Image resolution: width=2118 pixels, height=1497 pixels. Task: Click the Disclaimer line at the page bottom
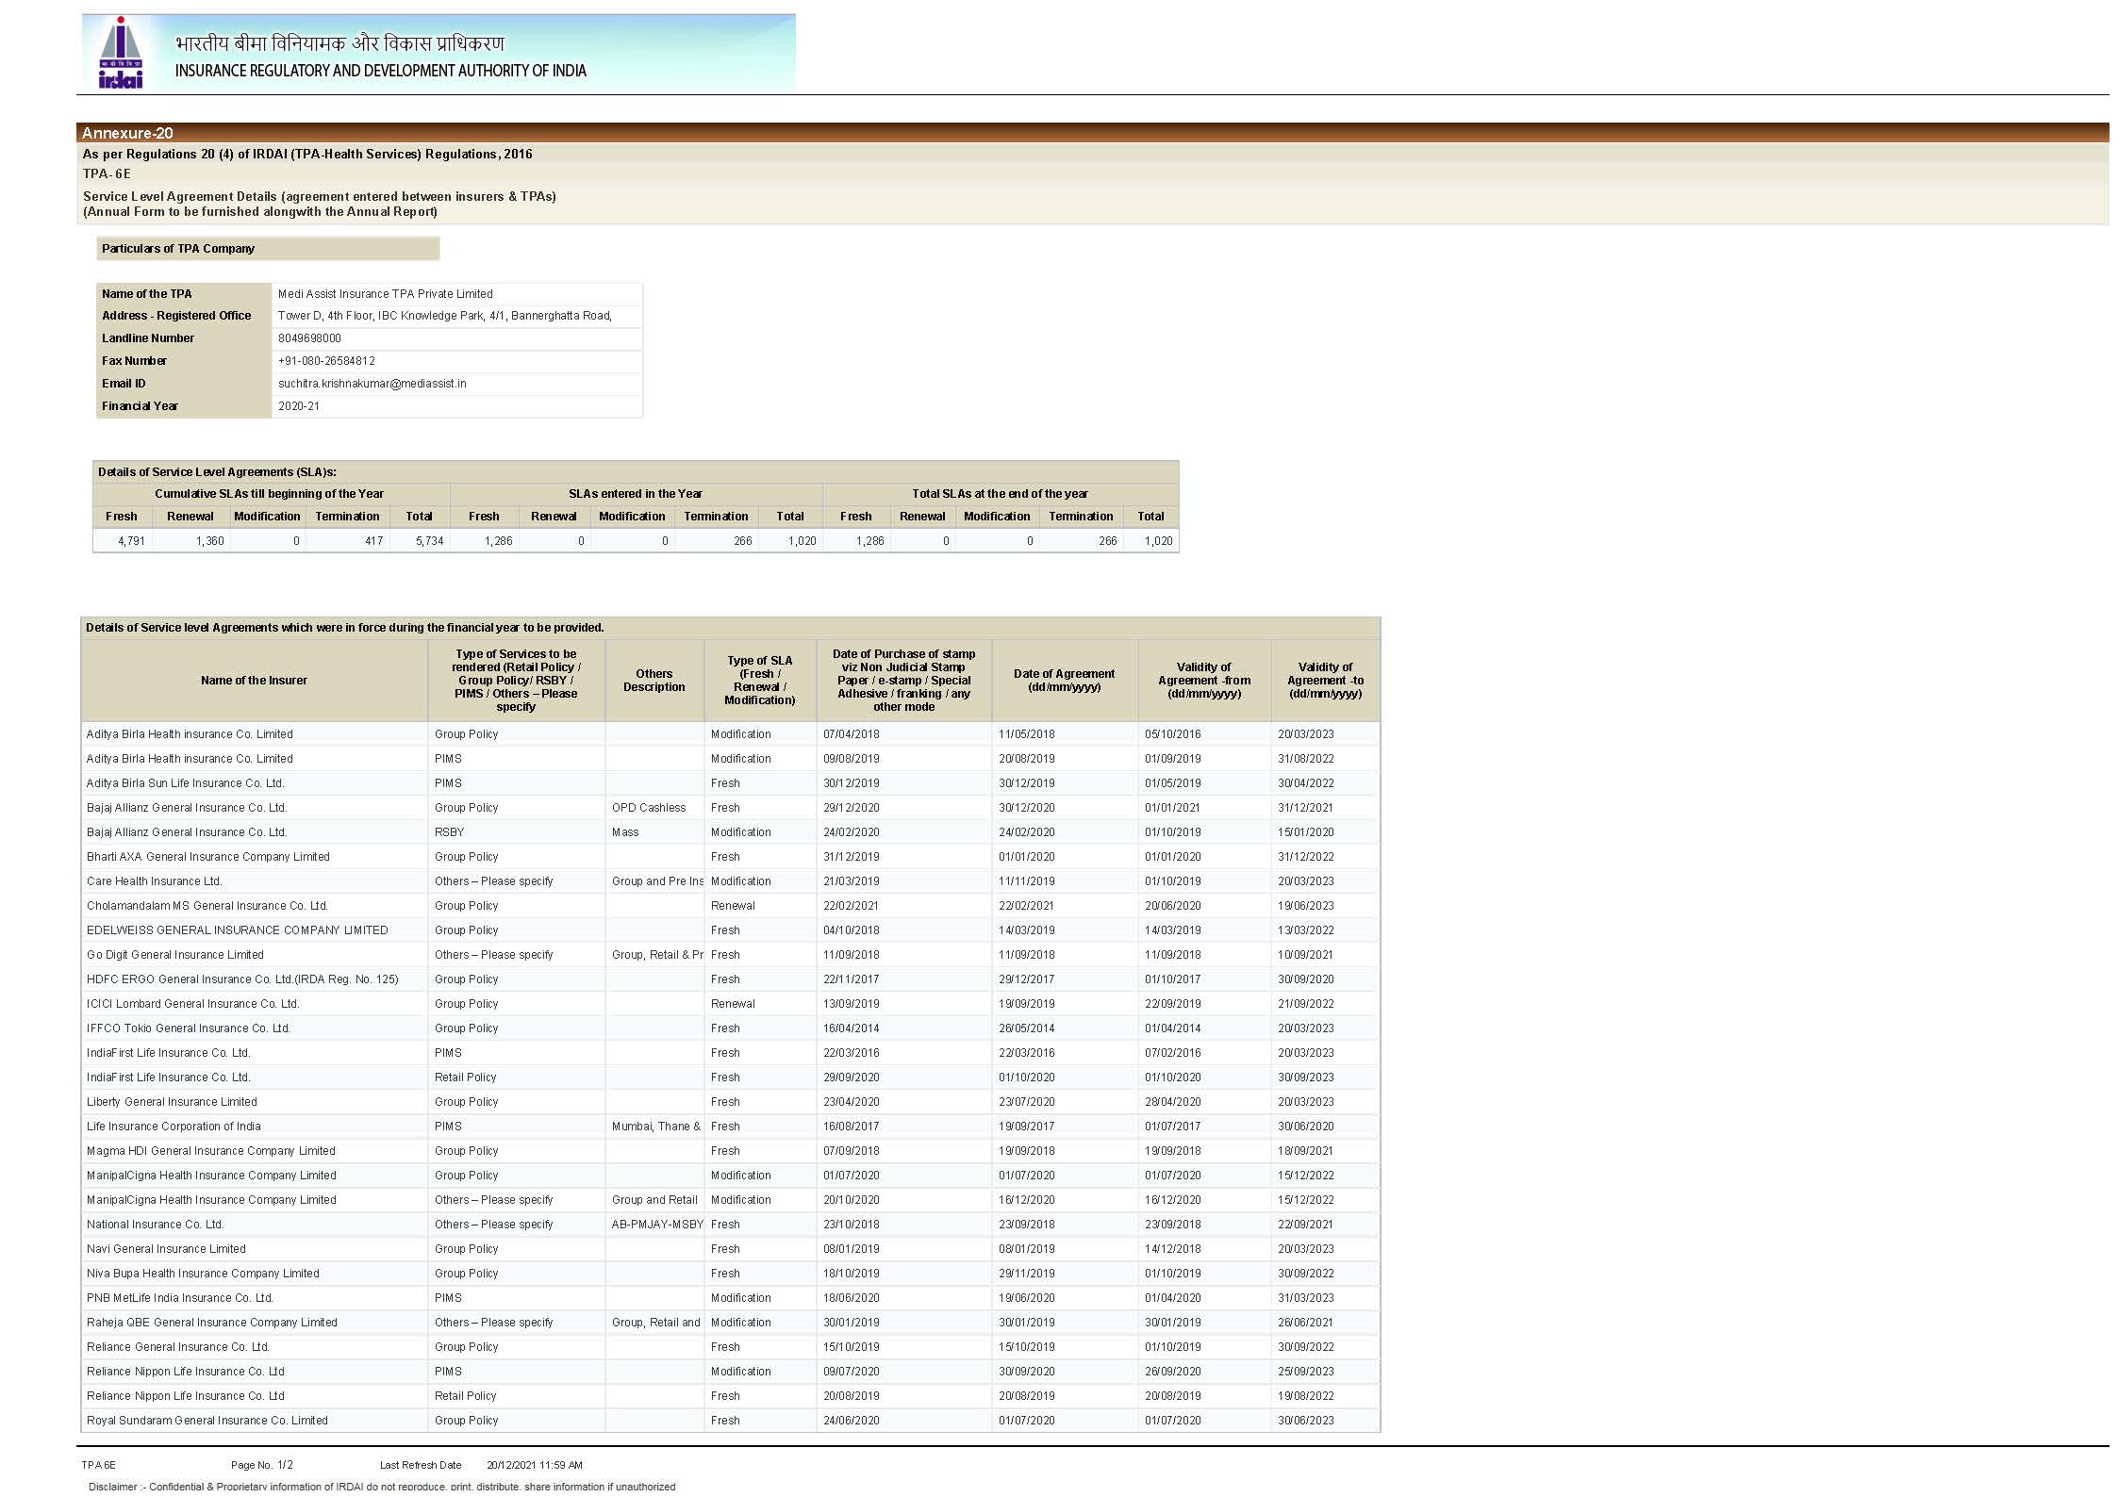[382, 1487]
